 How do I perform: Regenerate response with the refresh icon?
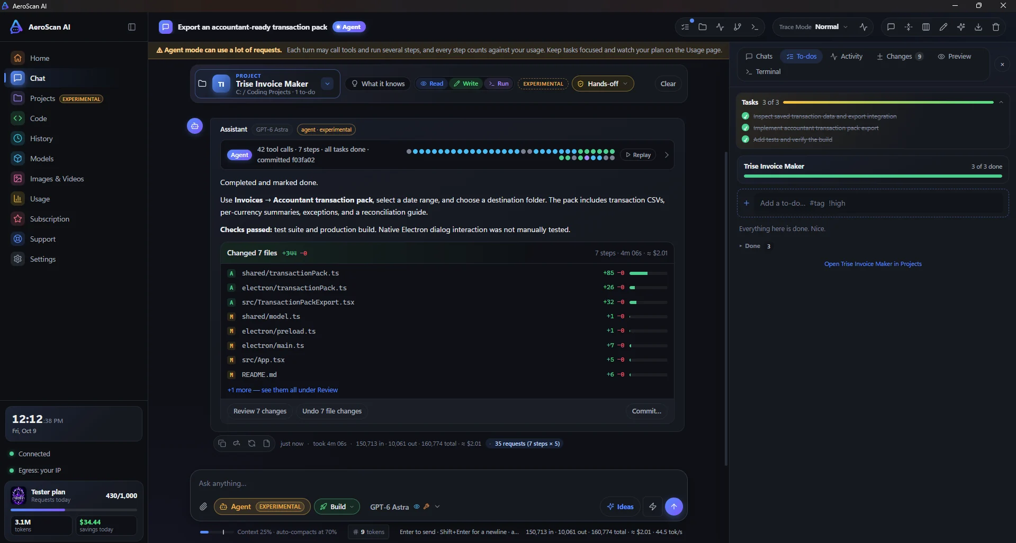coord(251,444)
